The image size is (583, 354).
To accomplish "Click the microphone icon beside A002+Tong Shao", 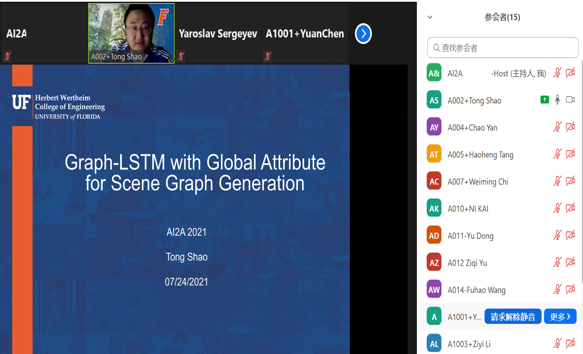I will [557, 100].
